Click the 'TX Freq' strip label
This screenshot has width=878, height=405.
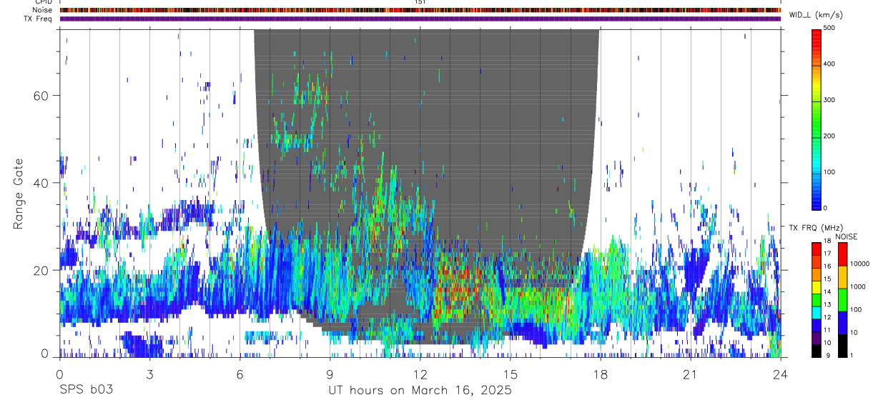tap(39, 19)
